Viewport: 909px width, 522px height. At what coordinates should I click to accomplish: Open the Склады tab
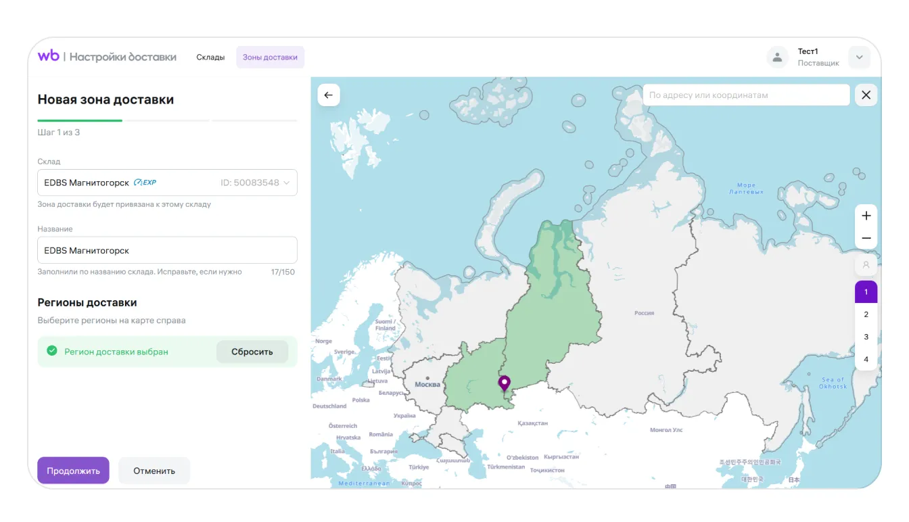pos(210,57)
